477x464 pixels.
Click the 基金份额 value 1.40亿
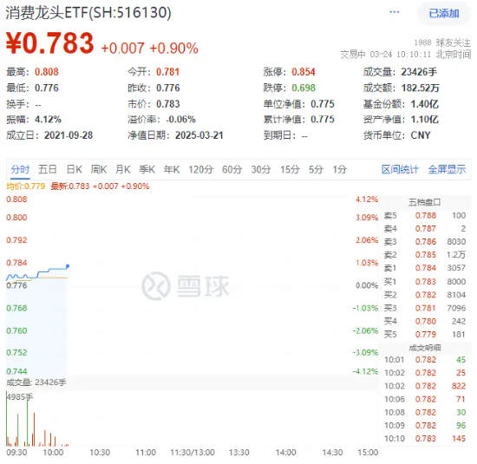point(424,104)
